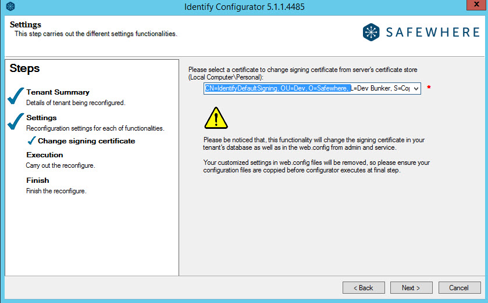Select the Settings step in Steps panel
Screen dimensions: 488x303
coord(41,118)
